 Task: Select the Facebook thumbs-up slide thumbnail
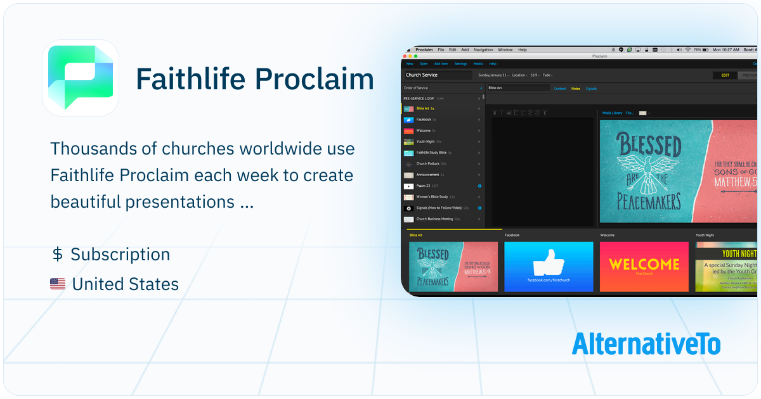549,266
